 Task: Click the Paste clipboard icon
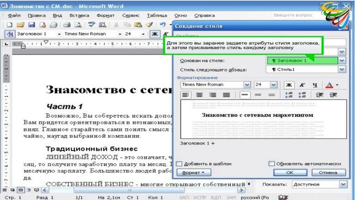pos(138,24)
